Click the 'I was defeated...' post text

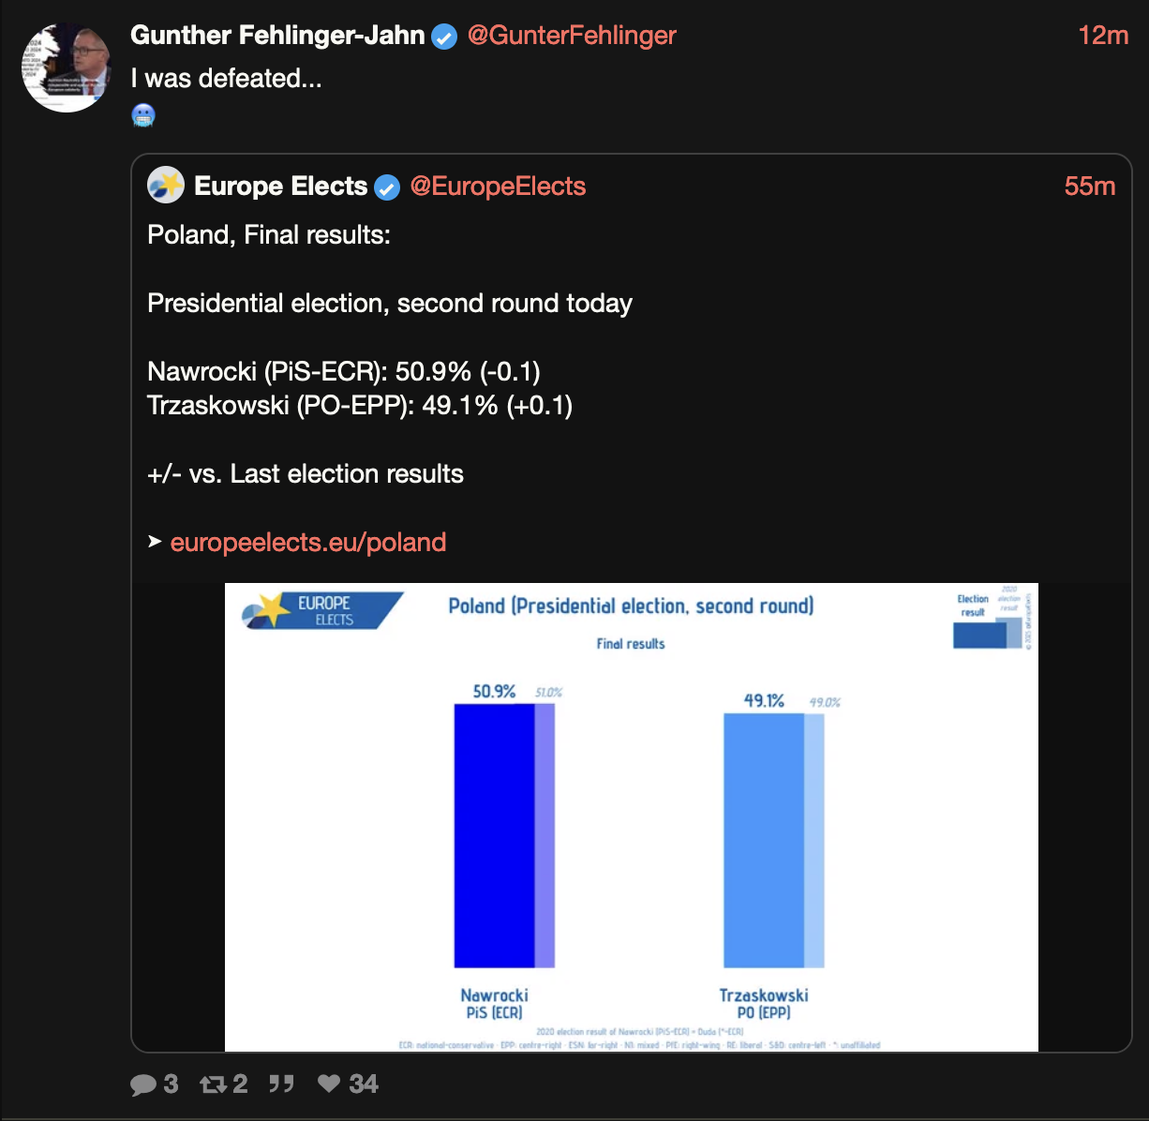pos(226,79)
